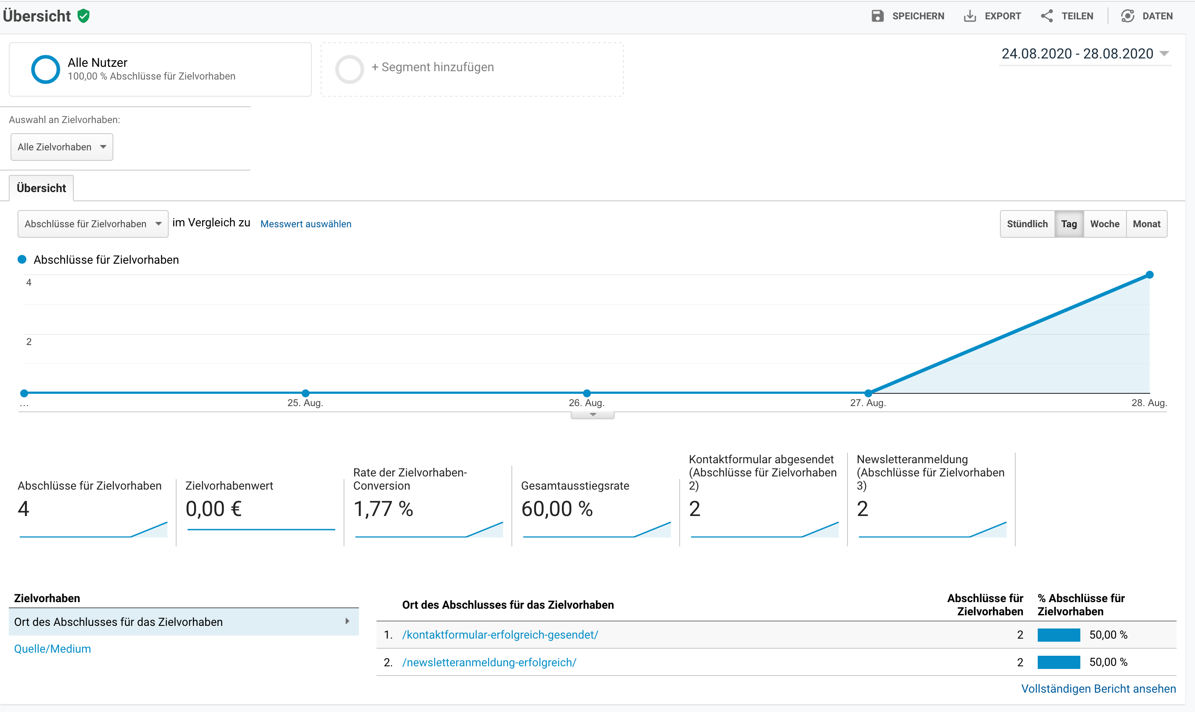Click the Alle Nutzer segment circle
Screen dimensions: 1195x712
pyautogui.click(x=46, y=69)
